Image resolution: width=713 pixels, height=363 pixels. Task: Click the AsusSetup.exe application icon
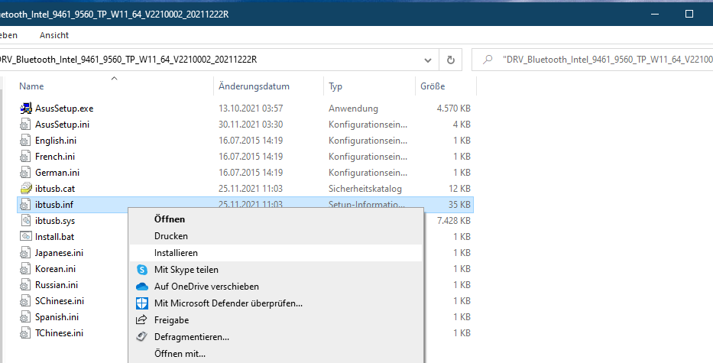tap(26, 109)
